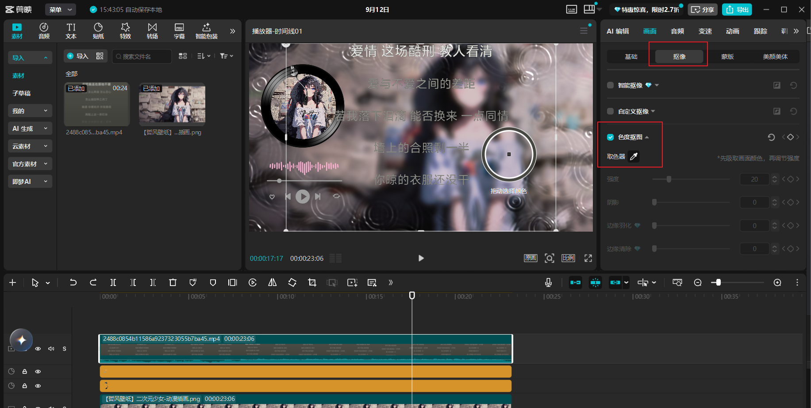Open the 跟踪 tracking tab
The height and width of the screenshot is (408, 811).
[761, 31]
